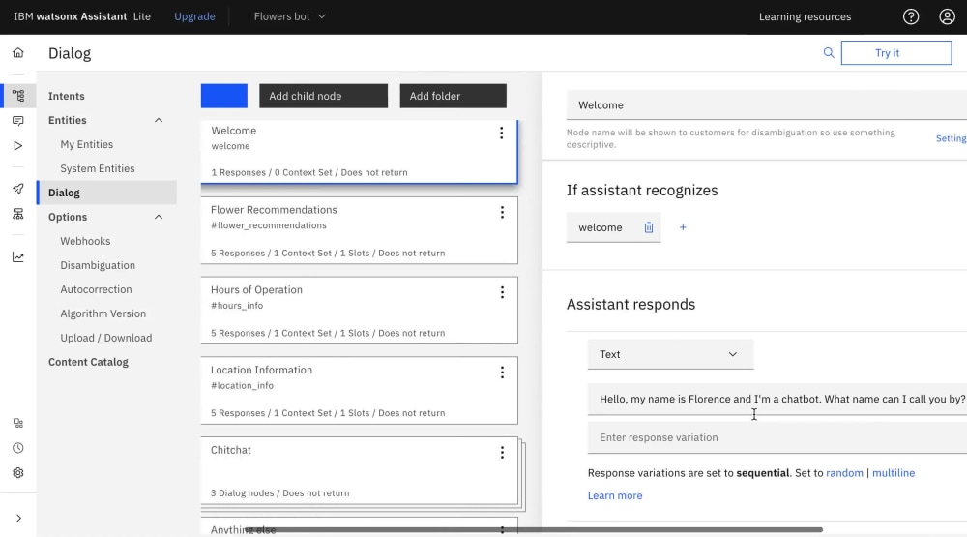Delete the welcome condition with trash icon
967x537 pixels.
(649, 227)
